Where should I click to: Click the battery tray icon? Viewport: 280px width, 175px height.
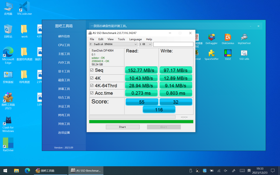(x=212, y=171)
